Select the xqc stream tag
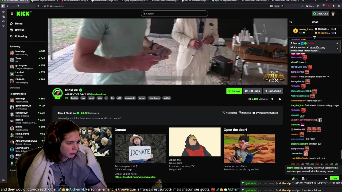Image resolution: width=342 pixels, height=192 pixels. click(x=83, y=98)
